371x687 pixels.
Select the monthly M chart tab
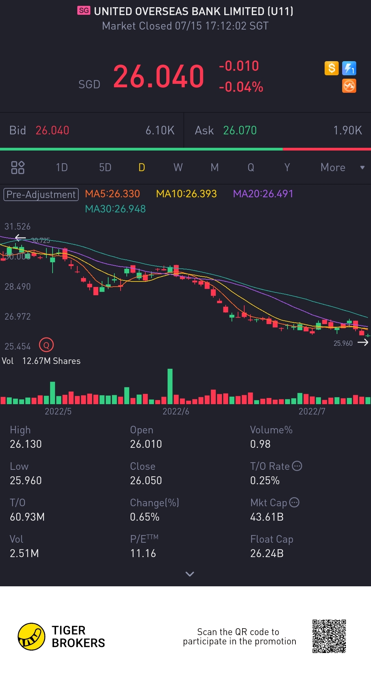coord(215,167)
